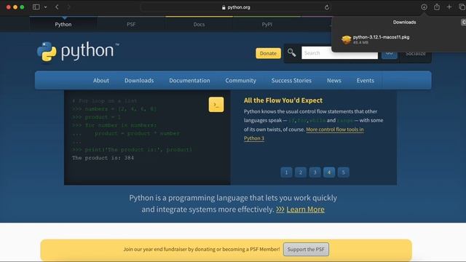Click the Python logo
This screenshot has width=466, height=262.
click(78, 52)
